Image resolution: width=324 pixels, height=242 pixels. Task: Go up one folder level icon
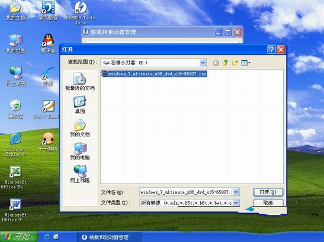click(225, 63)
